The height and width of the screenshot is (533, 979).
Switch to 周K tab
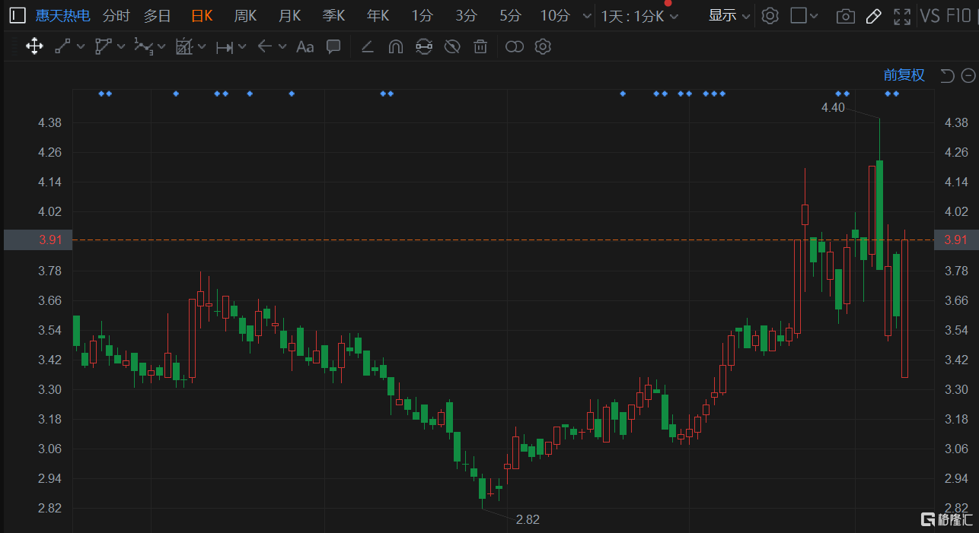pos(245,15)
